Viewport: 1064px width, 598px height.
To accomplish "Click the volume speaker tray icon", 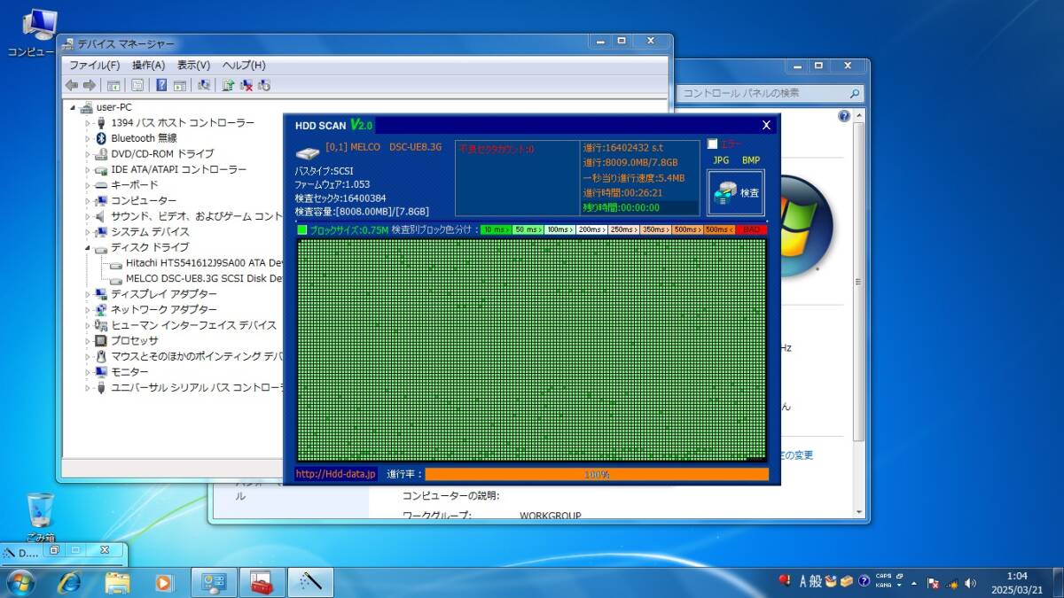I will click(970, 583).
